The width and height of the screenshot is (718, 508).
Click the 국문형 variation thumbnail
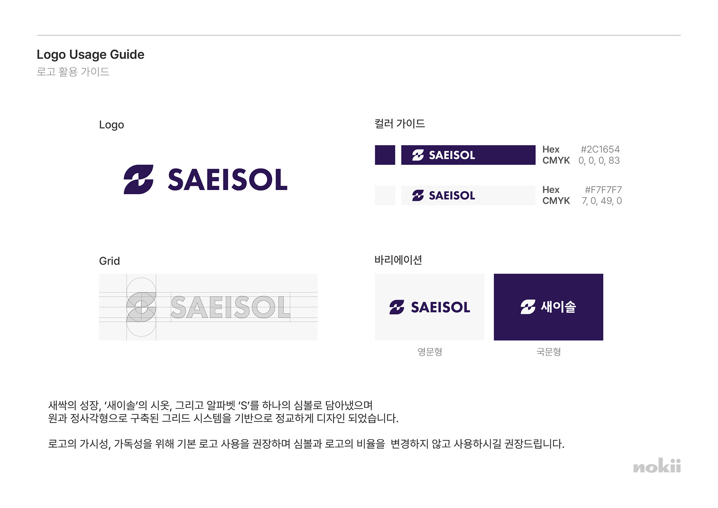tap(548, 307)
